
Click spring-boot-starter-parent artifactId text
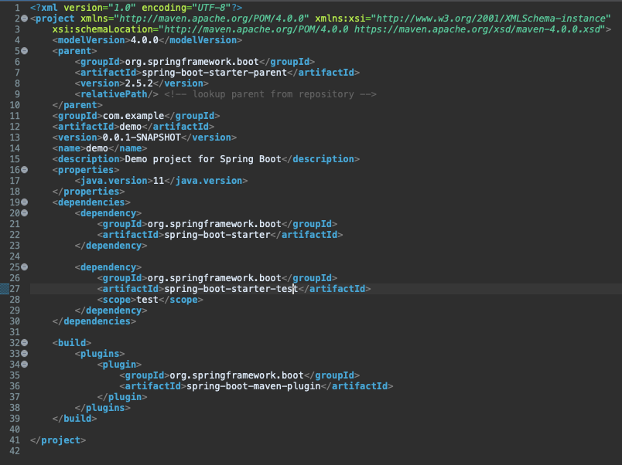click(214, 73)
